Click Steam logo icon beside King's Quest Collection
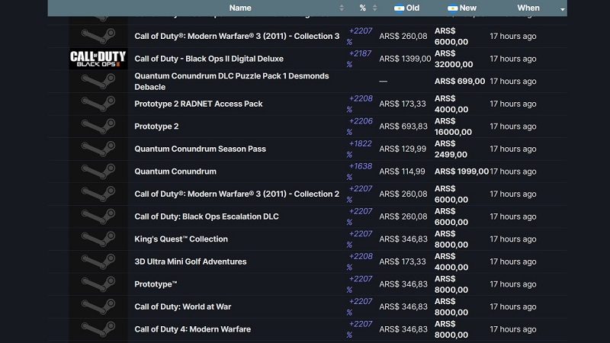This screenshot has width=610, height=343. (x=98, y=239)
